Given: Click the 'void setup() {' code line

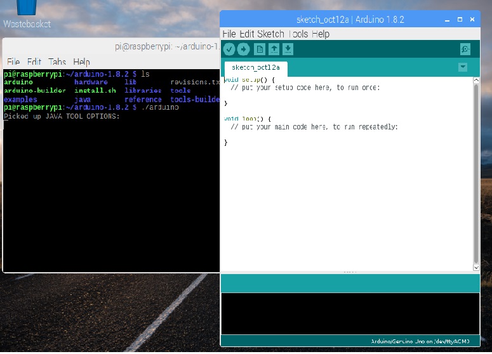Looking at the screenshot, I should [x=249, y=80].
